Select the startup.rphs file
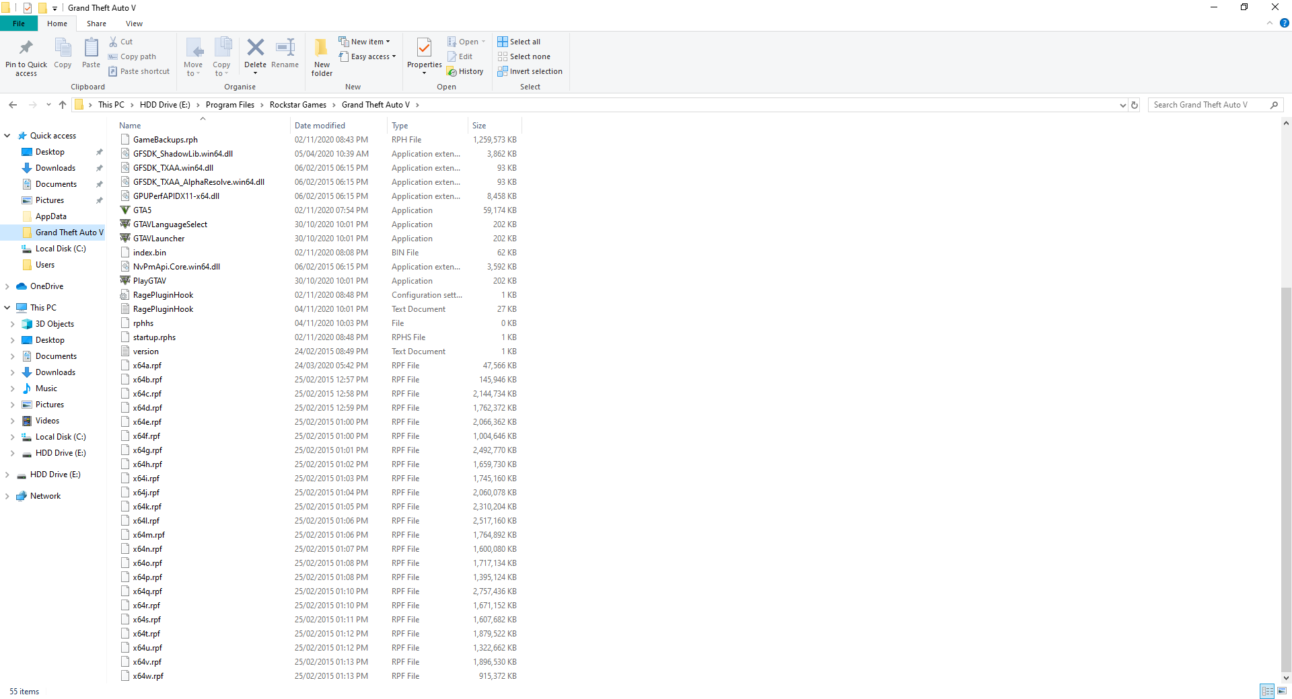 point(154,337)
